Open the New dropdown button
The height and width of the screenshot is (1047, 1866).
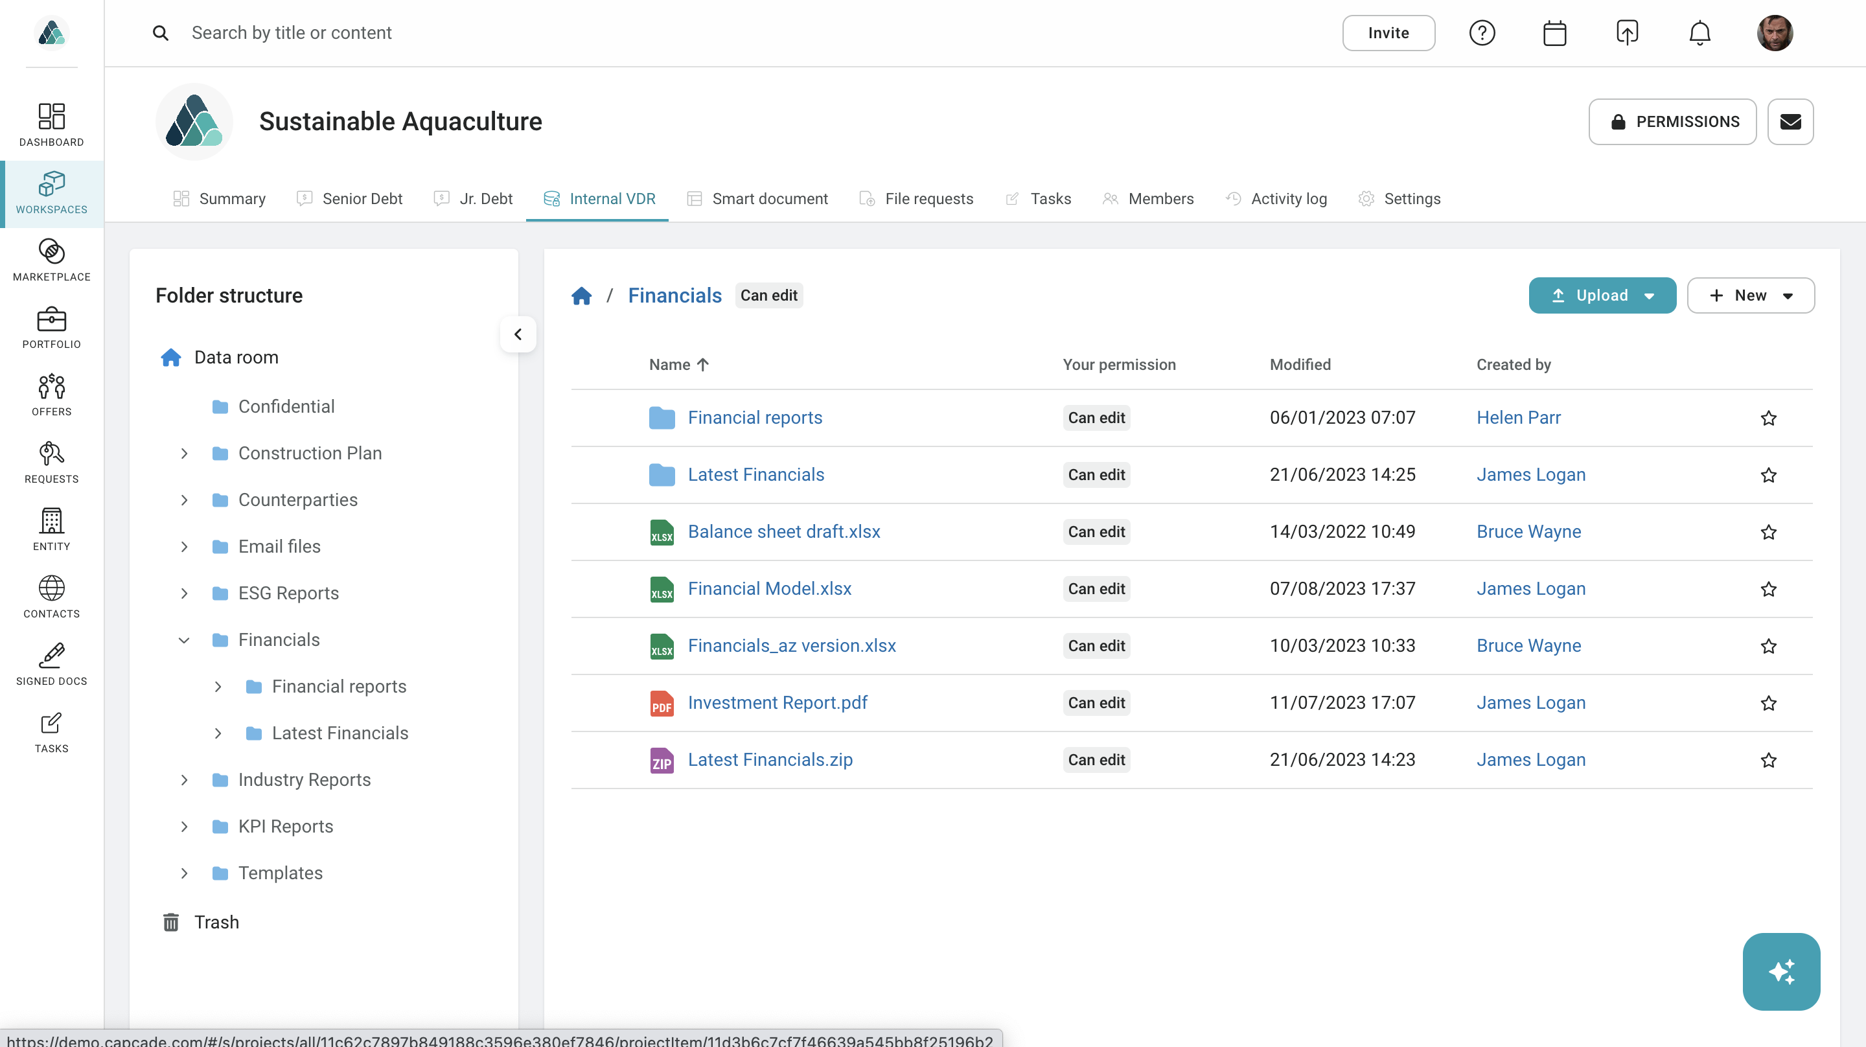1750,295
